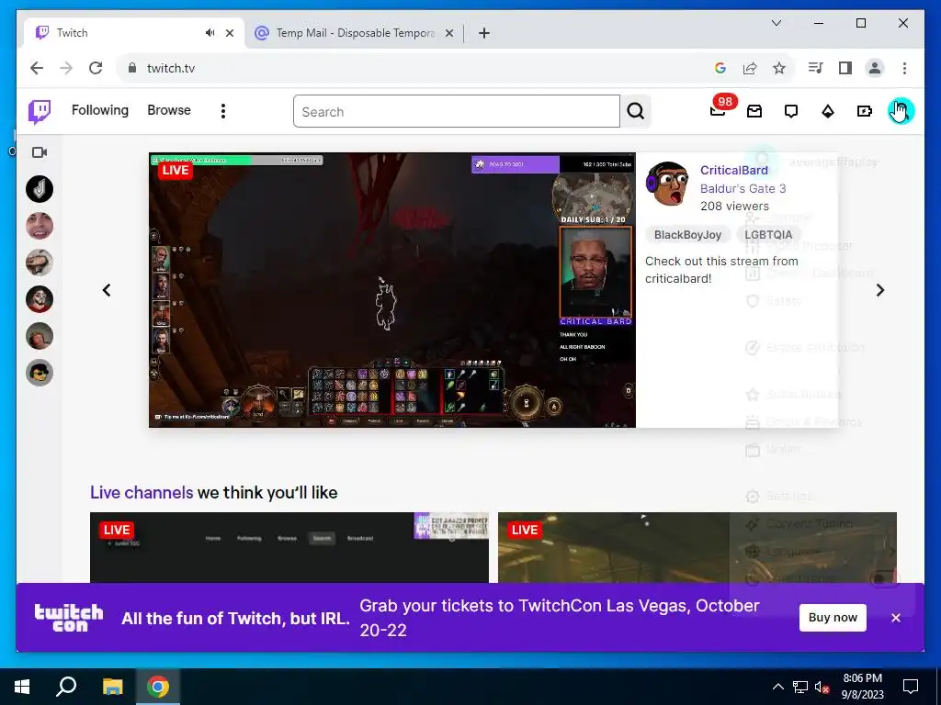
Task: Reload the twitch.tv page
Action: point(96,68)
